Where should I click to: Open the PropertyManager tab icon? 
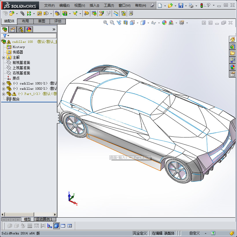tap(12, 30)
